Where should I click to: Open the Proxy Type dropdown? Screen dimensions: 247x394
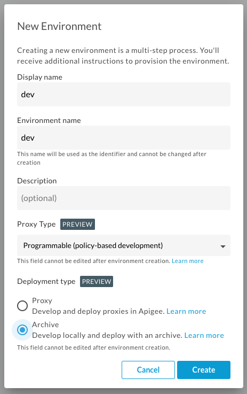(124, 245)
